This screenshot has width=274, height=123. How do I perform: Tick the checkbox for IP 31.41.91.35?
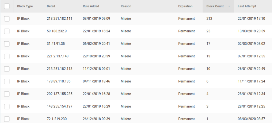(7, 44)
